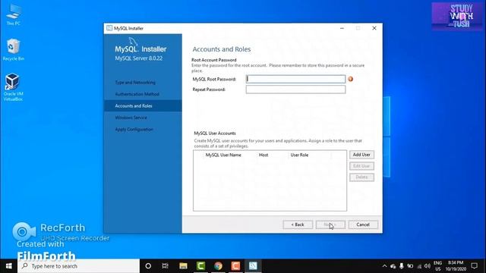
Task: Select Windows Service step
Action: [131, 118]
